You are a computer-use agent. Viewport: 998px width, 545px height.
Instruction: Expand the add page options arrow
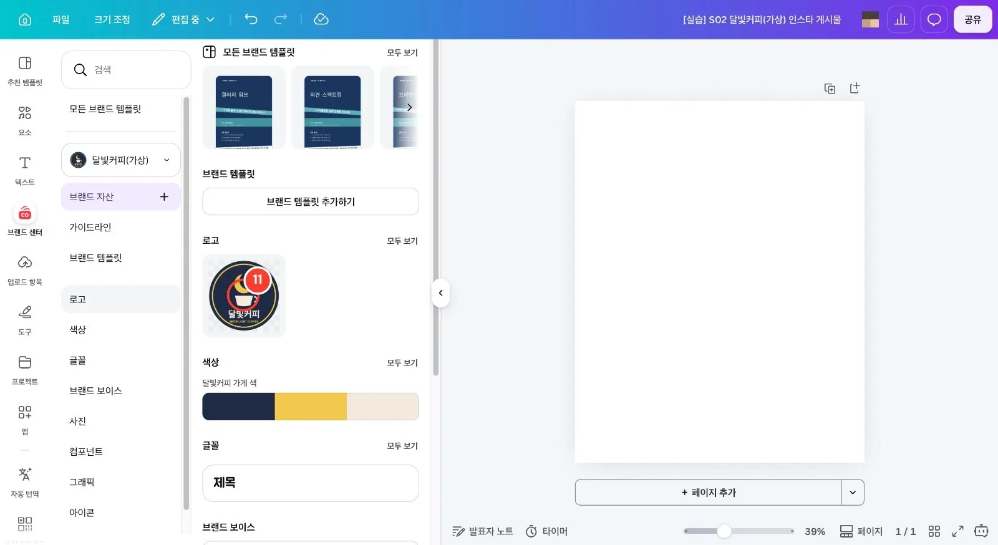(x=853, y=493)
